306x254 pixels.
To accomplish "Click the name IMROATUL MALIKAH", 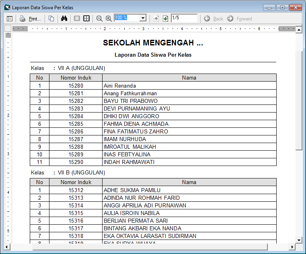I will pyautogui.click(x=130, y=147).
